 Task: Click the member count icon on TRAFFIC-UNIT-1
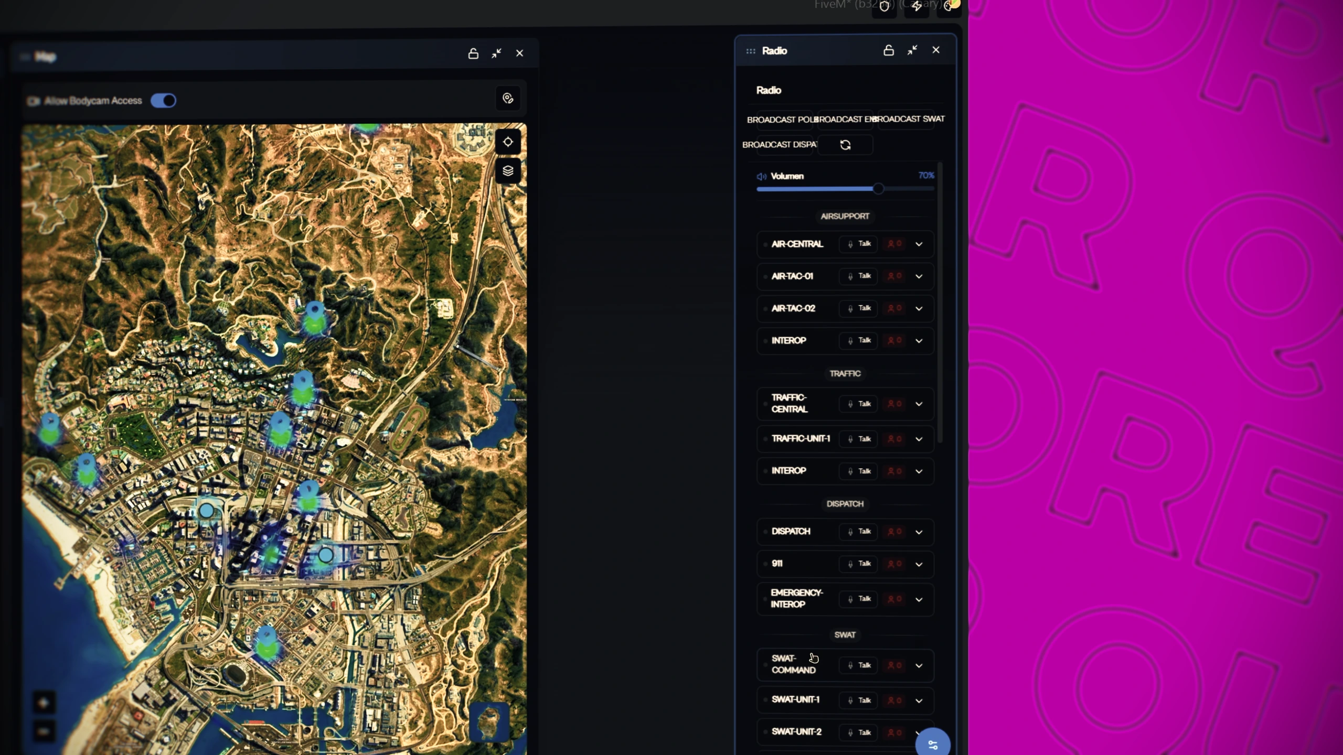click(x=894, y=439)
